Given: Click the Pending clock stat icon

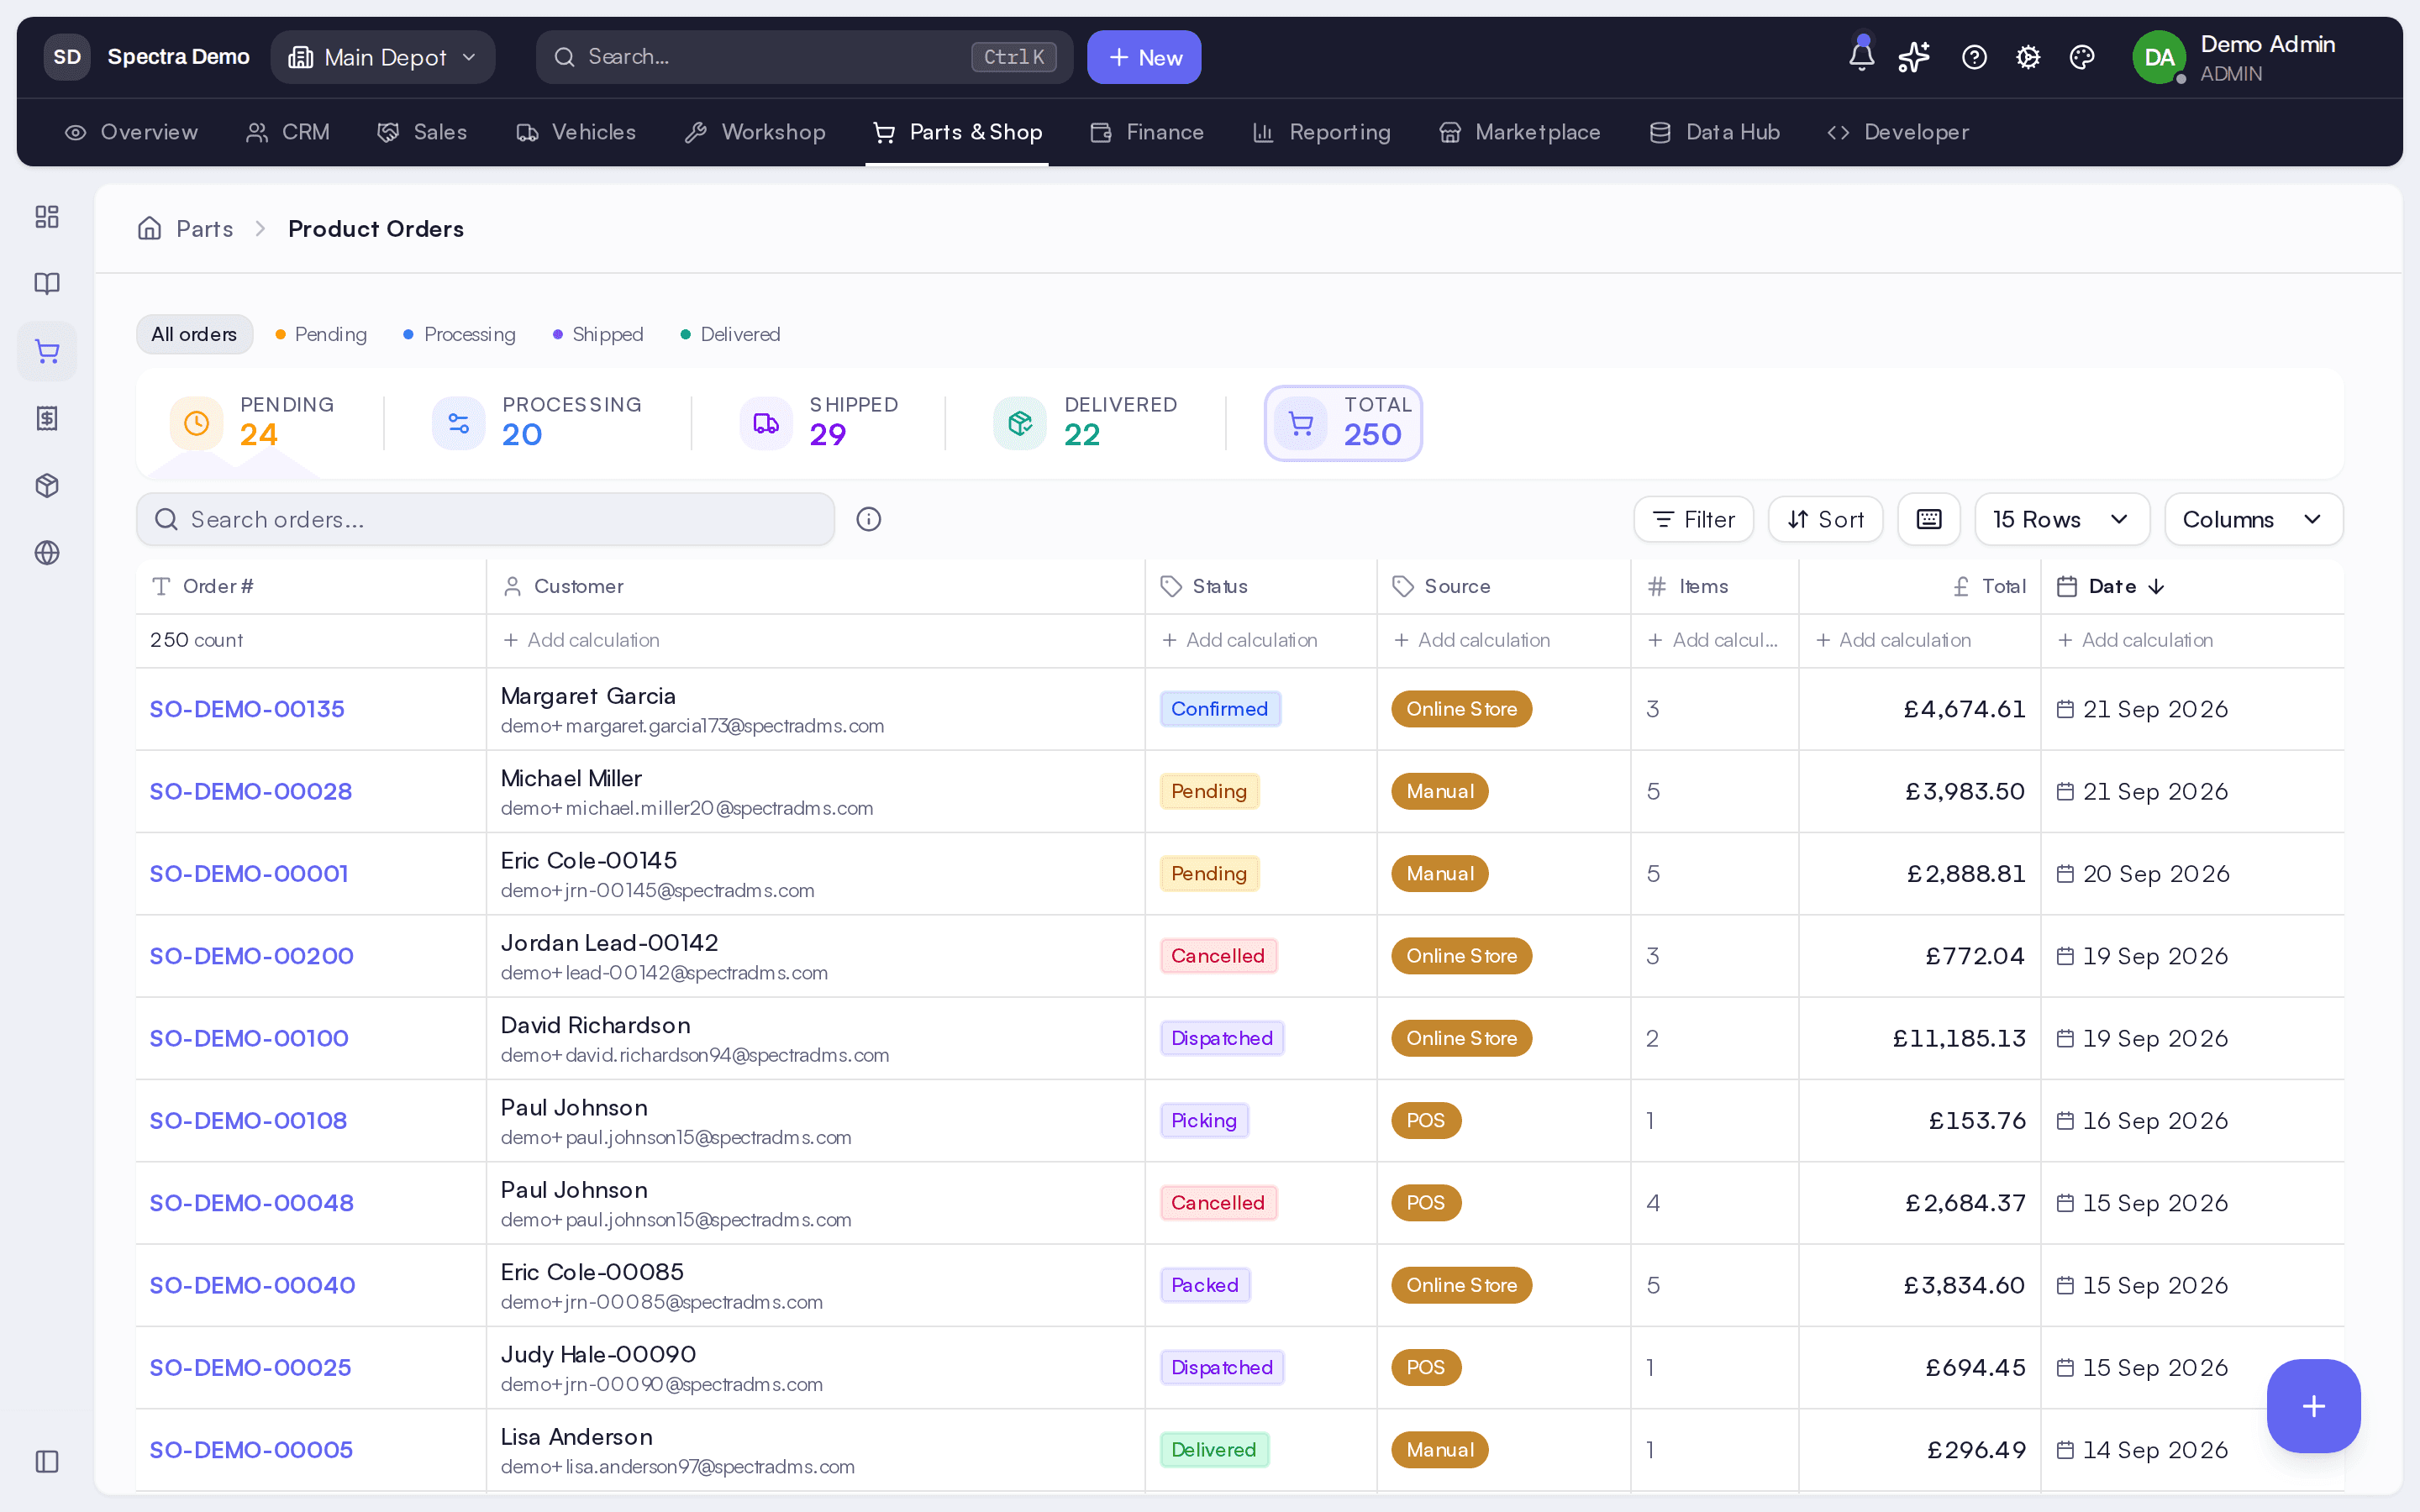Looking at the screenshot, I should pos(196,423).
